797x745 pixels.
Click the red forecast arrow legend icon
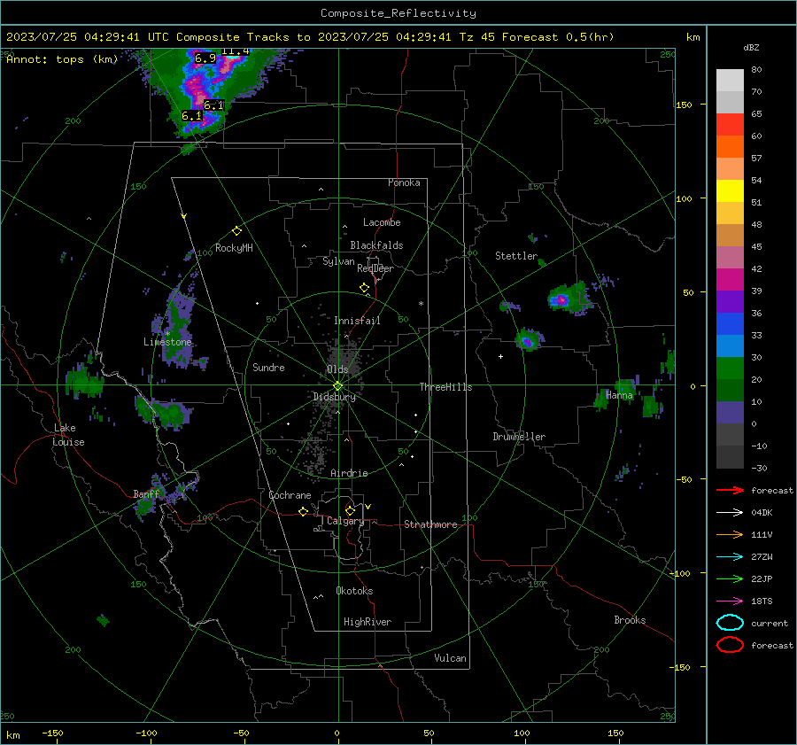(730, 490)
